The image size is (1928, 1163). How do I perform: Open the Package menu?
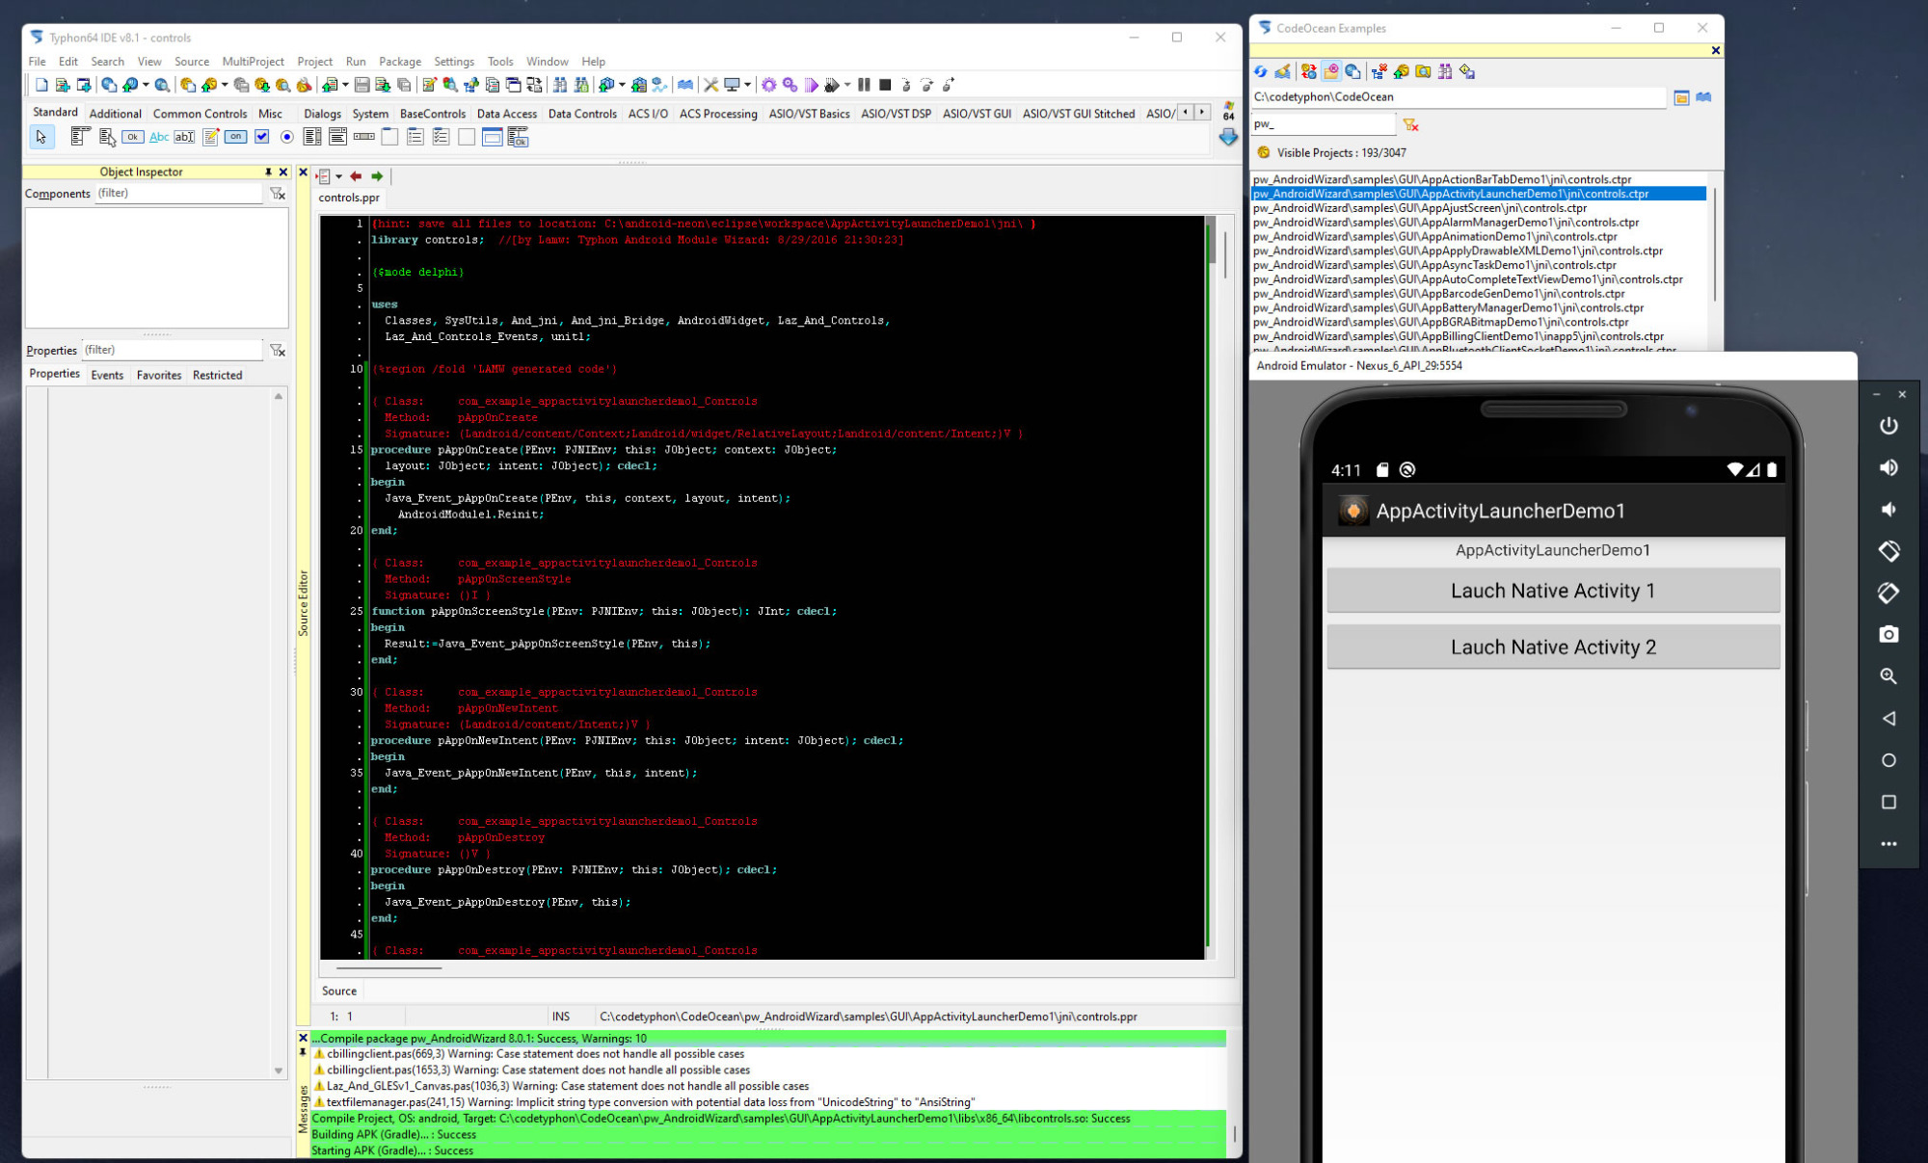[x=400, y=62]
